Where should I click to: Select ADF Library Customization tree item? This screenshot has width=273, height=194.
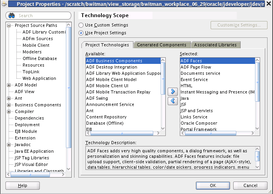44,32
